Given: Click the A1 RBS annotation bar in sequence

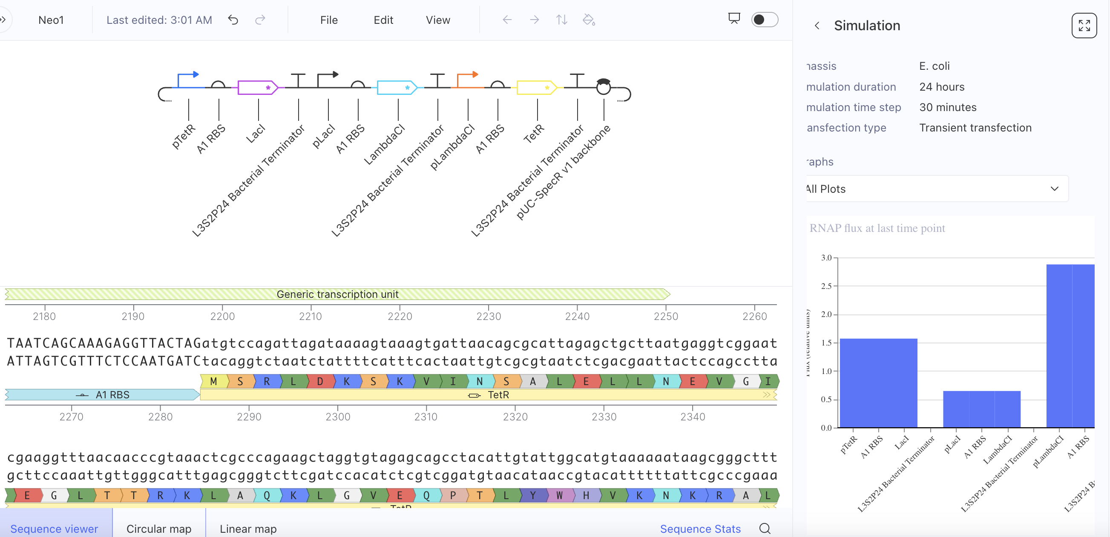Looking at the screenshot, I should coord(102,394).
